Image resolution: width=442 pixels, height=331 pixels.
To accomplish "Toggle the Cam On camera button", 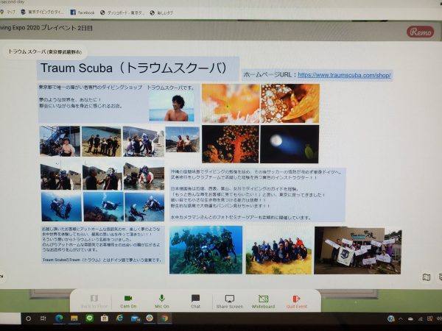I will coord(128,301).
